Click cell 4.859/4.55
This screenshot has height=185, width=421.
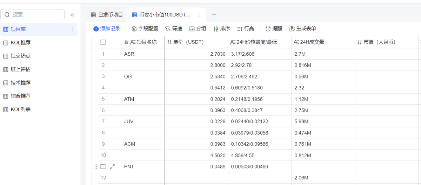tap(260, 155)
